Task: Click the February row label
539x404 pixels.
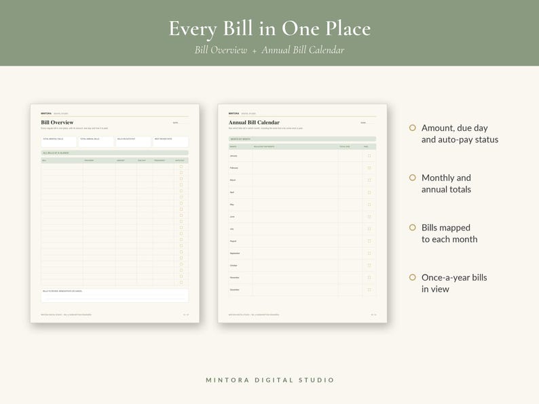Action: point(234,168)
